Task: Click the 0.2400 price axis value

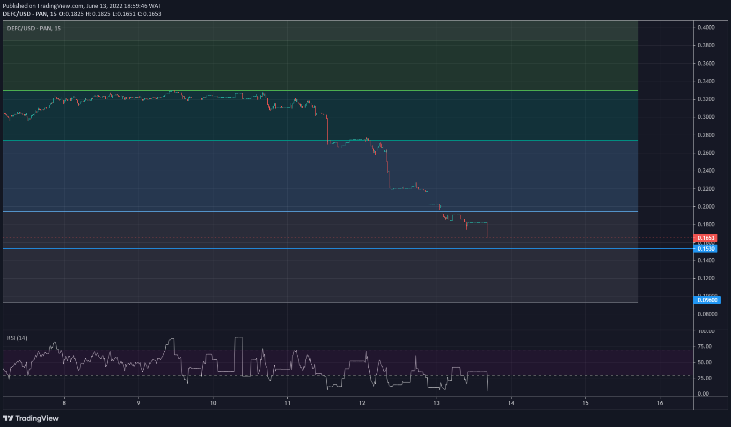Action: (706, 171)
